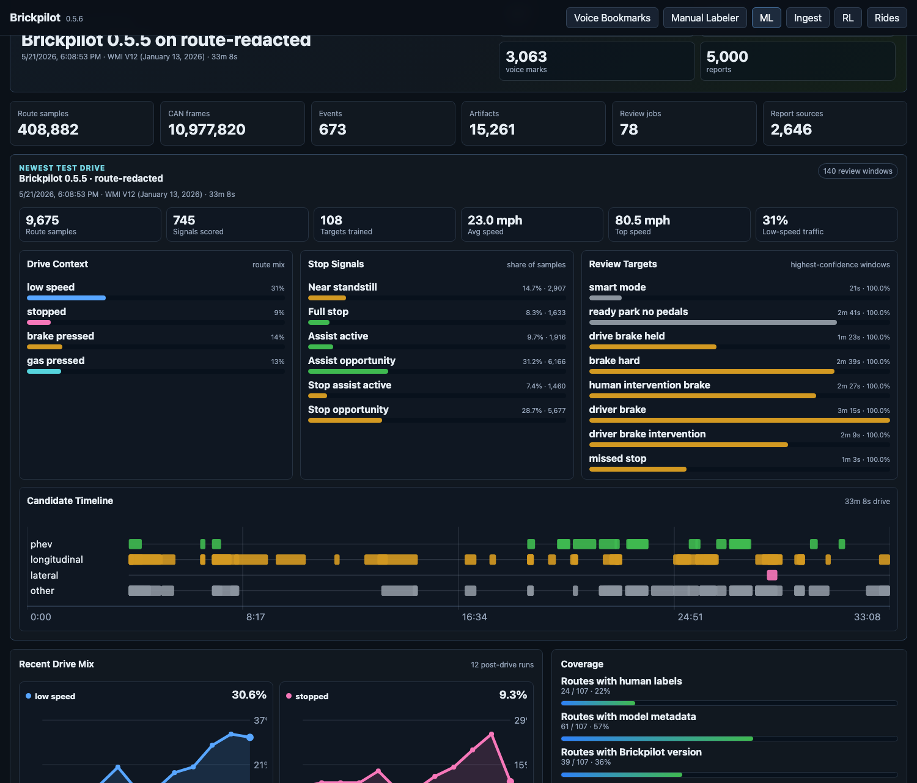
Task: Click the Full stop signal row
Action: pyautogui.click(x=436, y=316)
